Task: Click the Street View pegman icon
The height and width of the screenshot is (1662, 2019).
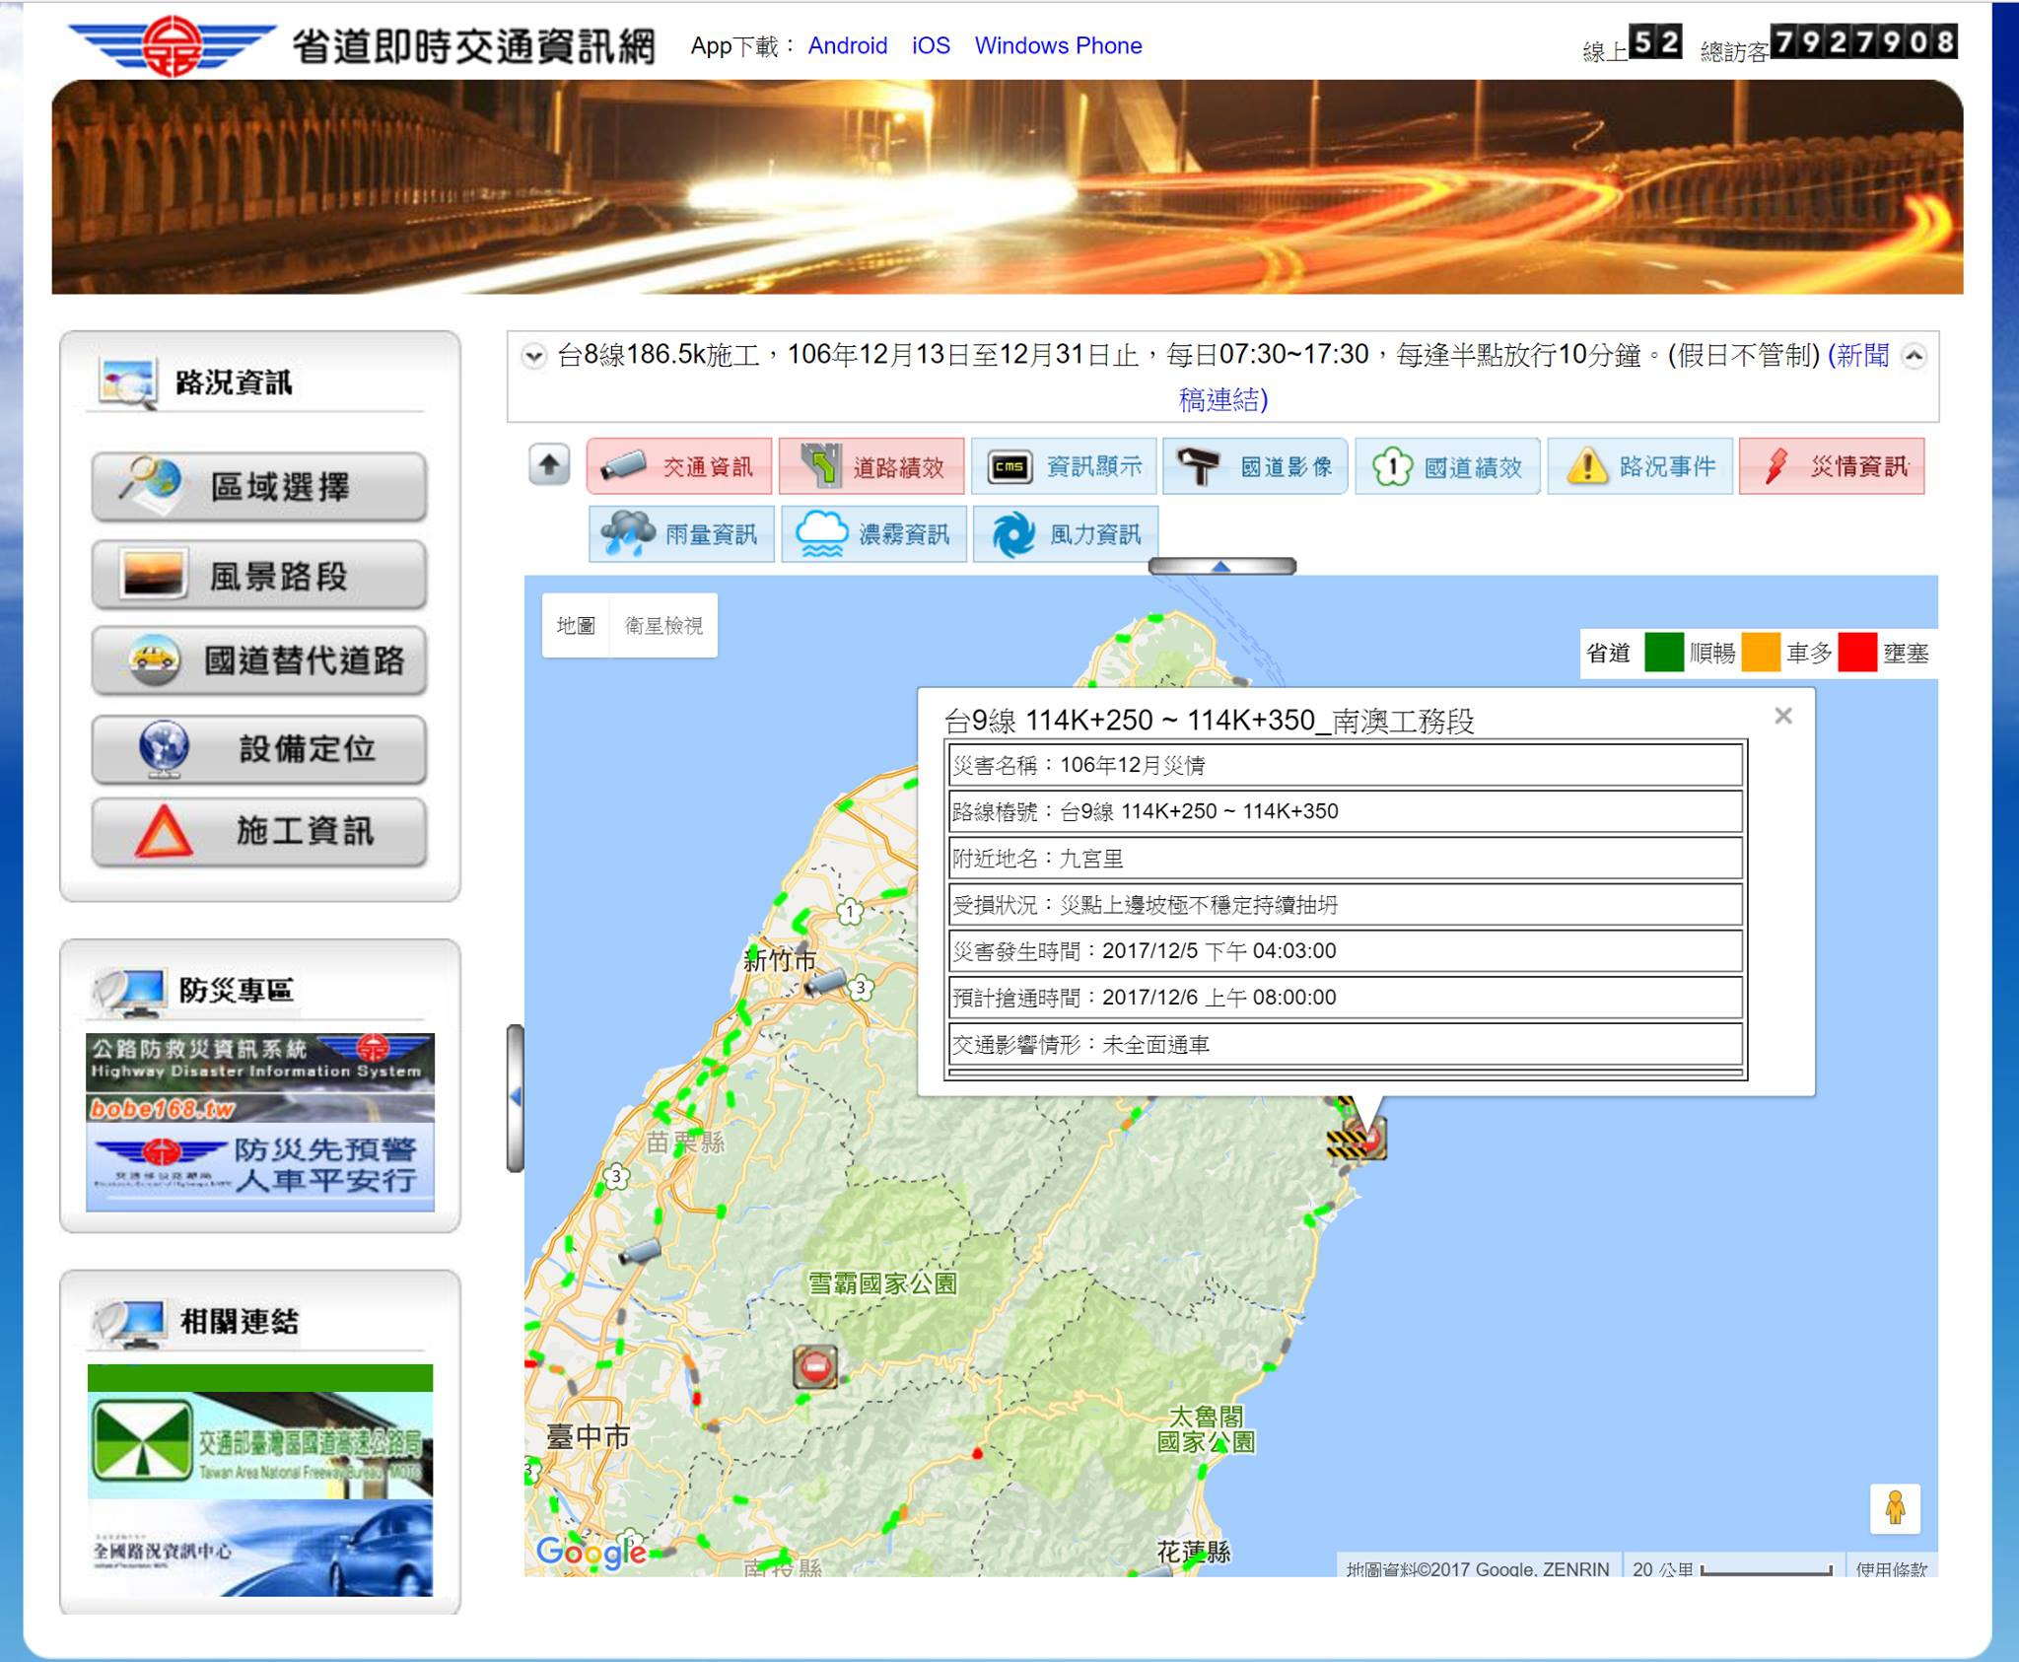Action: 1895,1508
